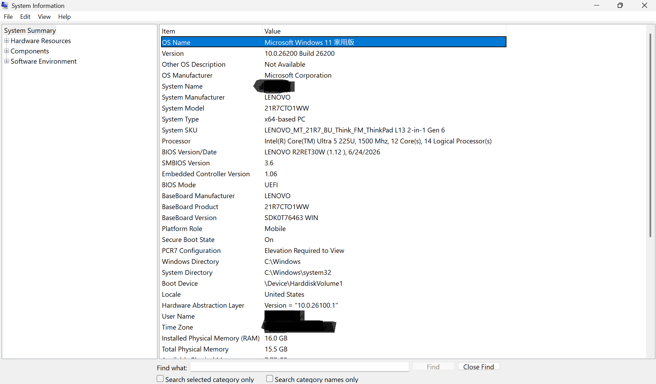Click the vertical scrollbar thumb in details pane
This screenshot has width=656, height=384.
[650, 135]
